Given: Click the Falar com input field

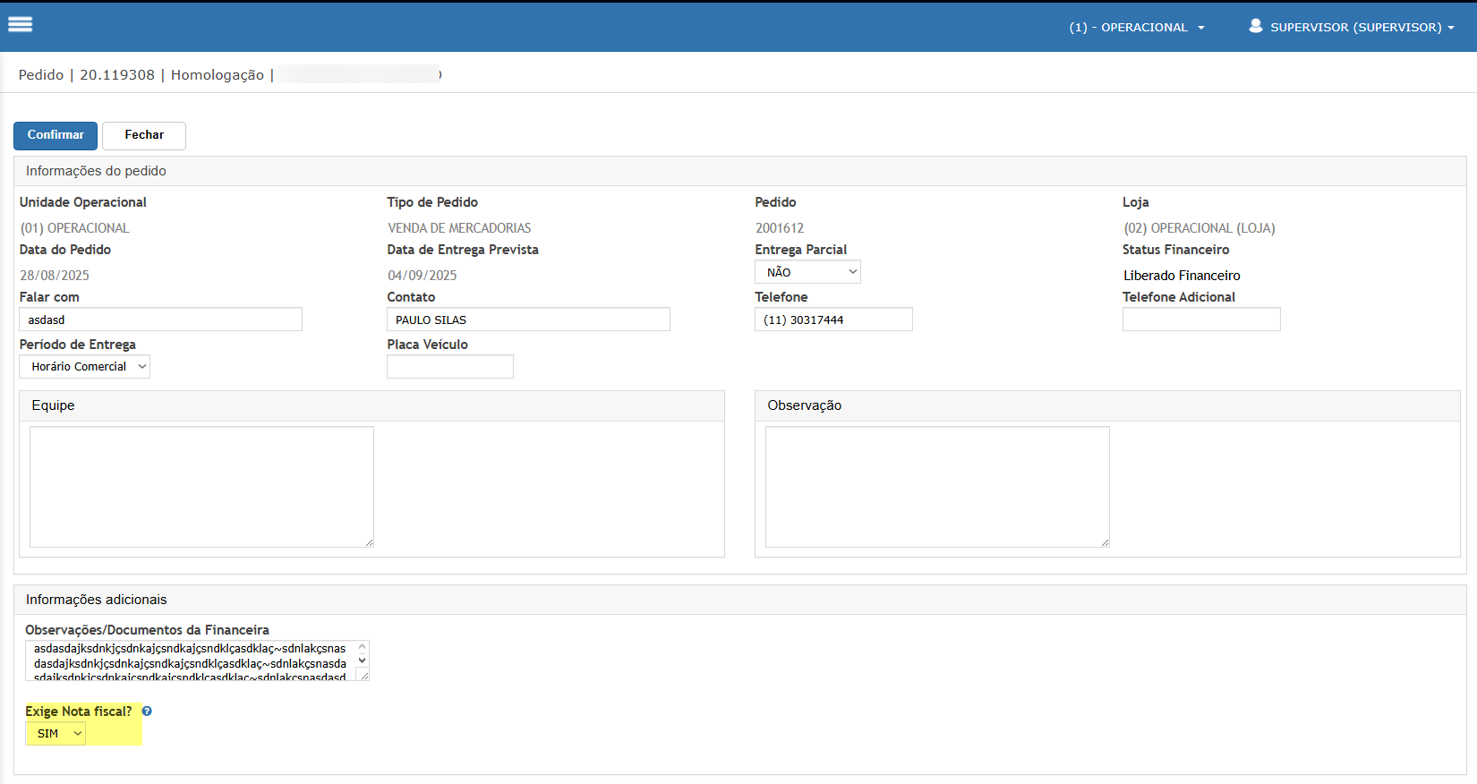Looking at the screenshot, I should 161,320.
